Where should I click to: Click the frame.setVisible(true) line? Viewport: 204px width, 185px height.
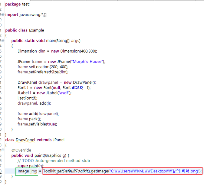[x=37, y=124]
